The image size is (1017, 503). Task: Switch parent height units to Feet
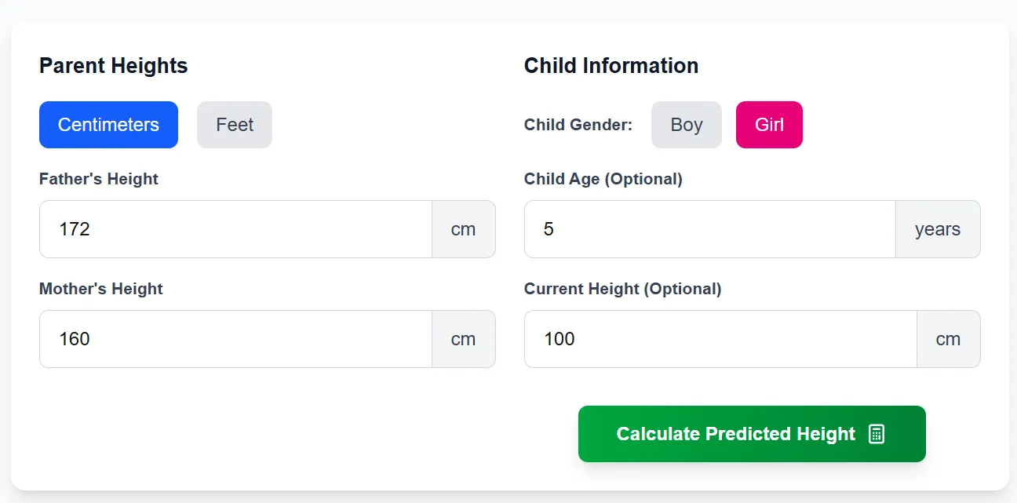point(234,124)
